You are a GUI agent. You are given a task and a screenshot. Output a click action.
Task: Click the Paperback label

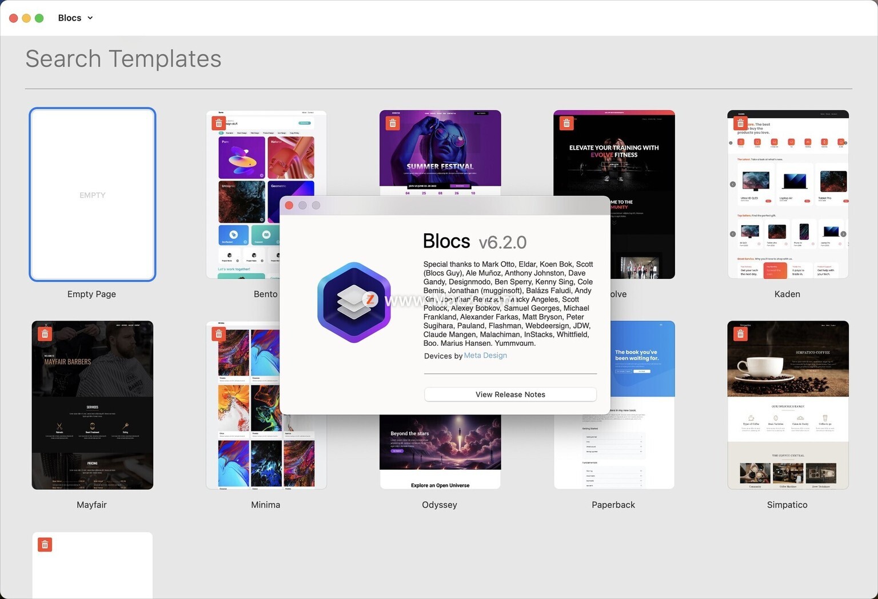point(613,505)
